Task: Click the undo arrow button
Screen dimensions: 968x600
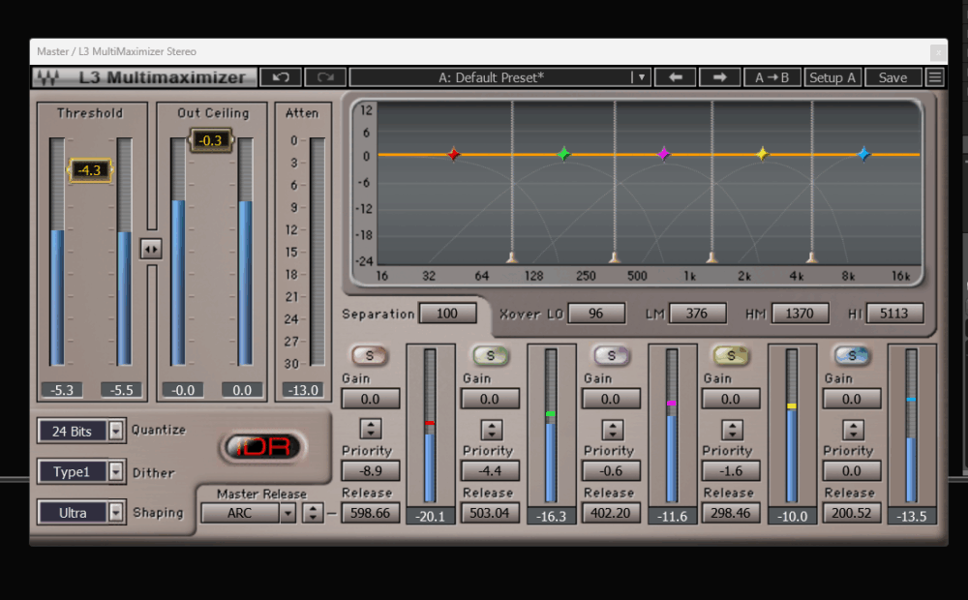Action: [x=281, y=77]
